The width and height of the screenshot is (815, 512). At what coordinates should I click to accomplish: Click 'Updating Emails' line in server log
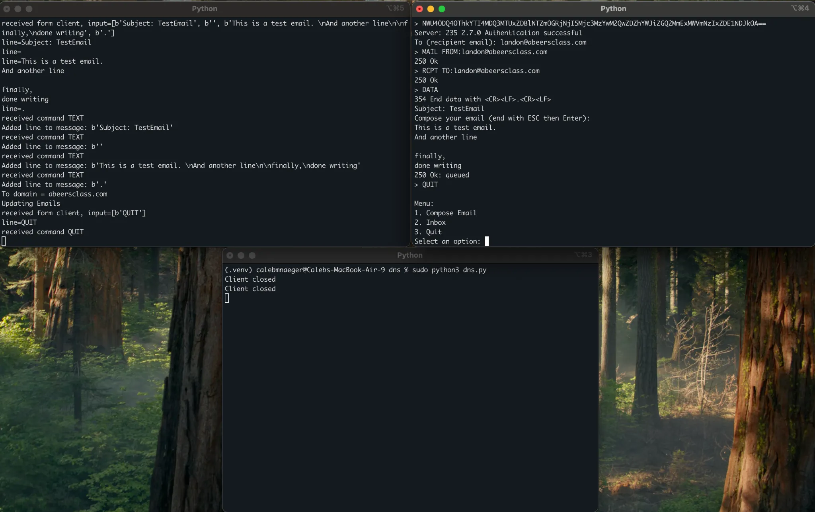[x=31, y=203]
